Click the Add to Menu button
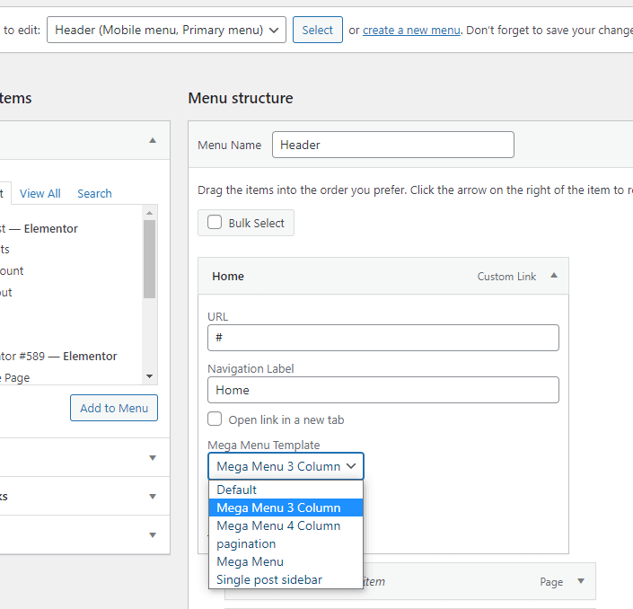Viewport: 633px width, 609px height. pos(114,408)
